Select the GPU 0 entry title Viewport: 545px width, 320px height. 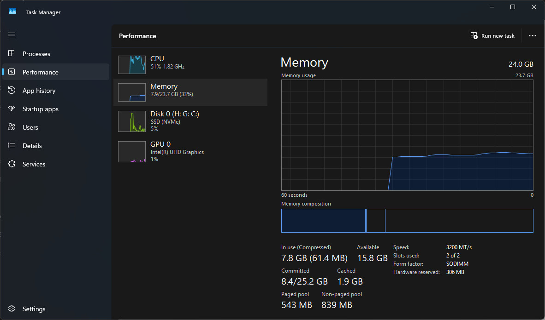click(x=160, y=144)
